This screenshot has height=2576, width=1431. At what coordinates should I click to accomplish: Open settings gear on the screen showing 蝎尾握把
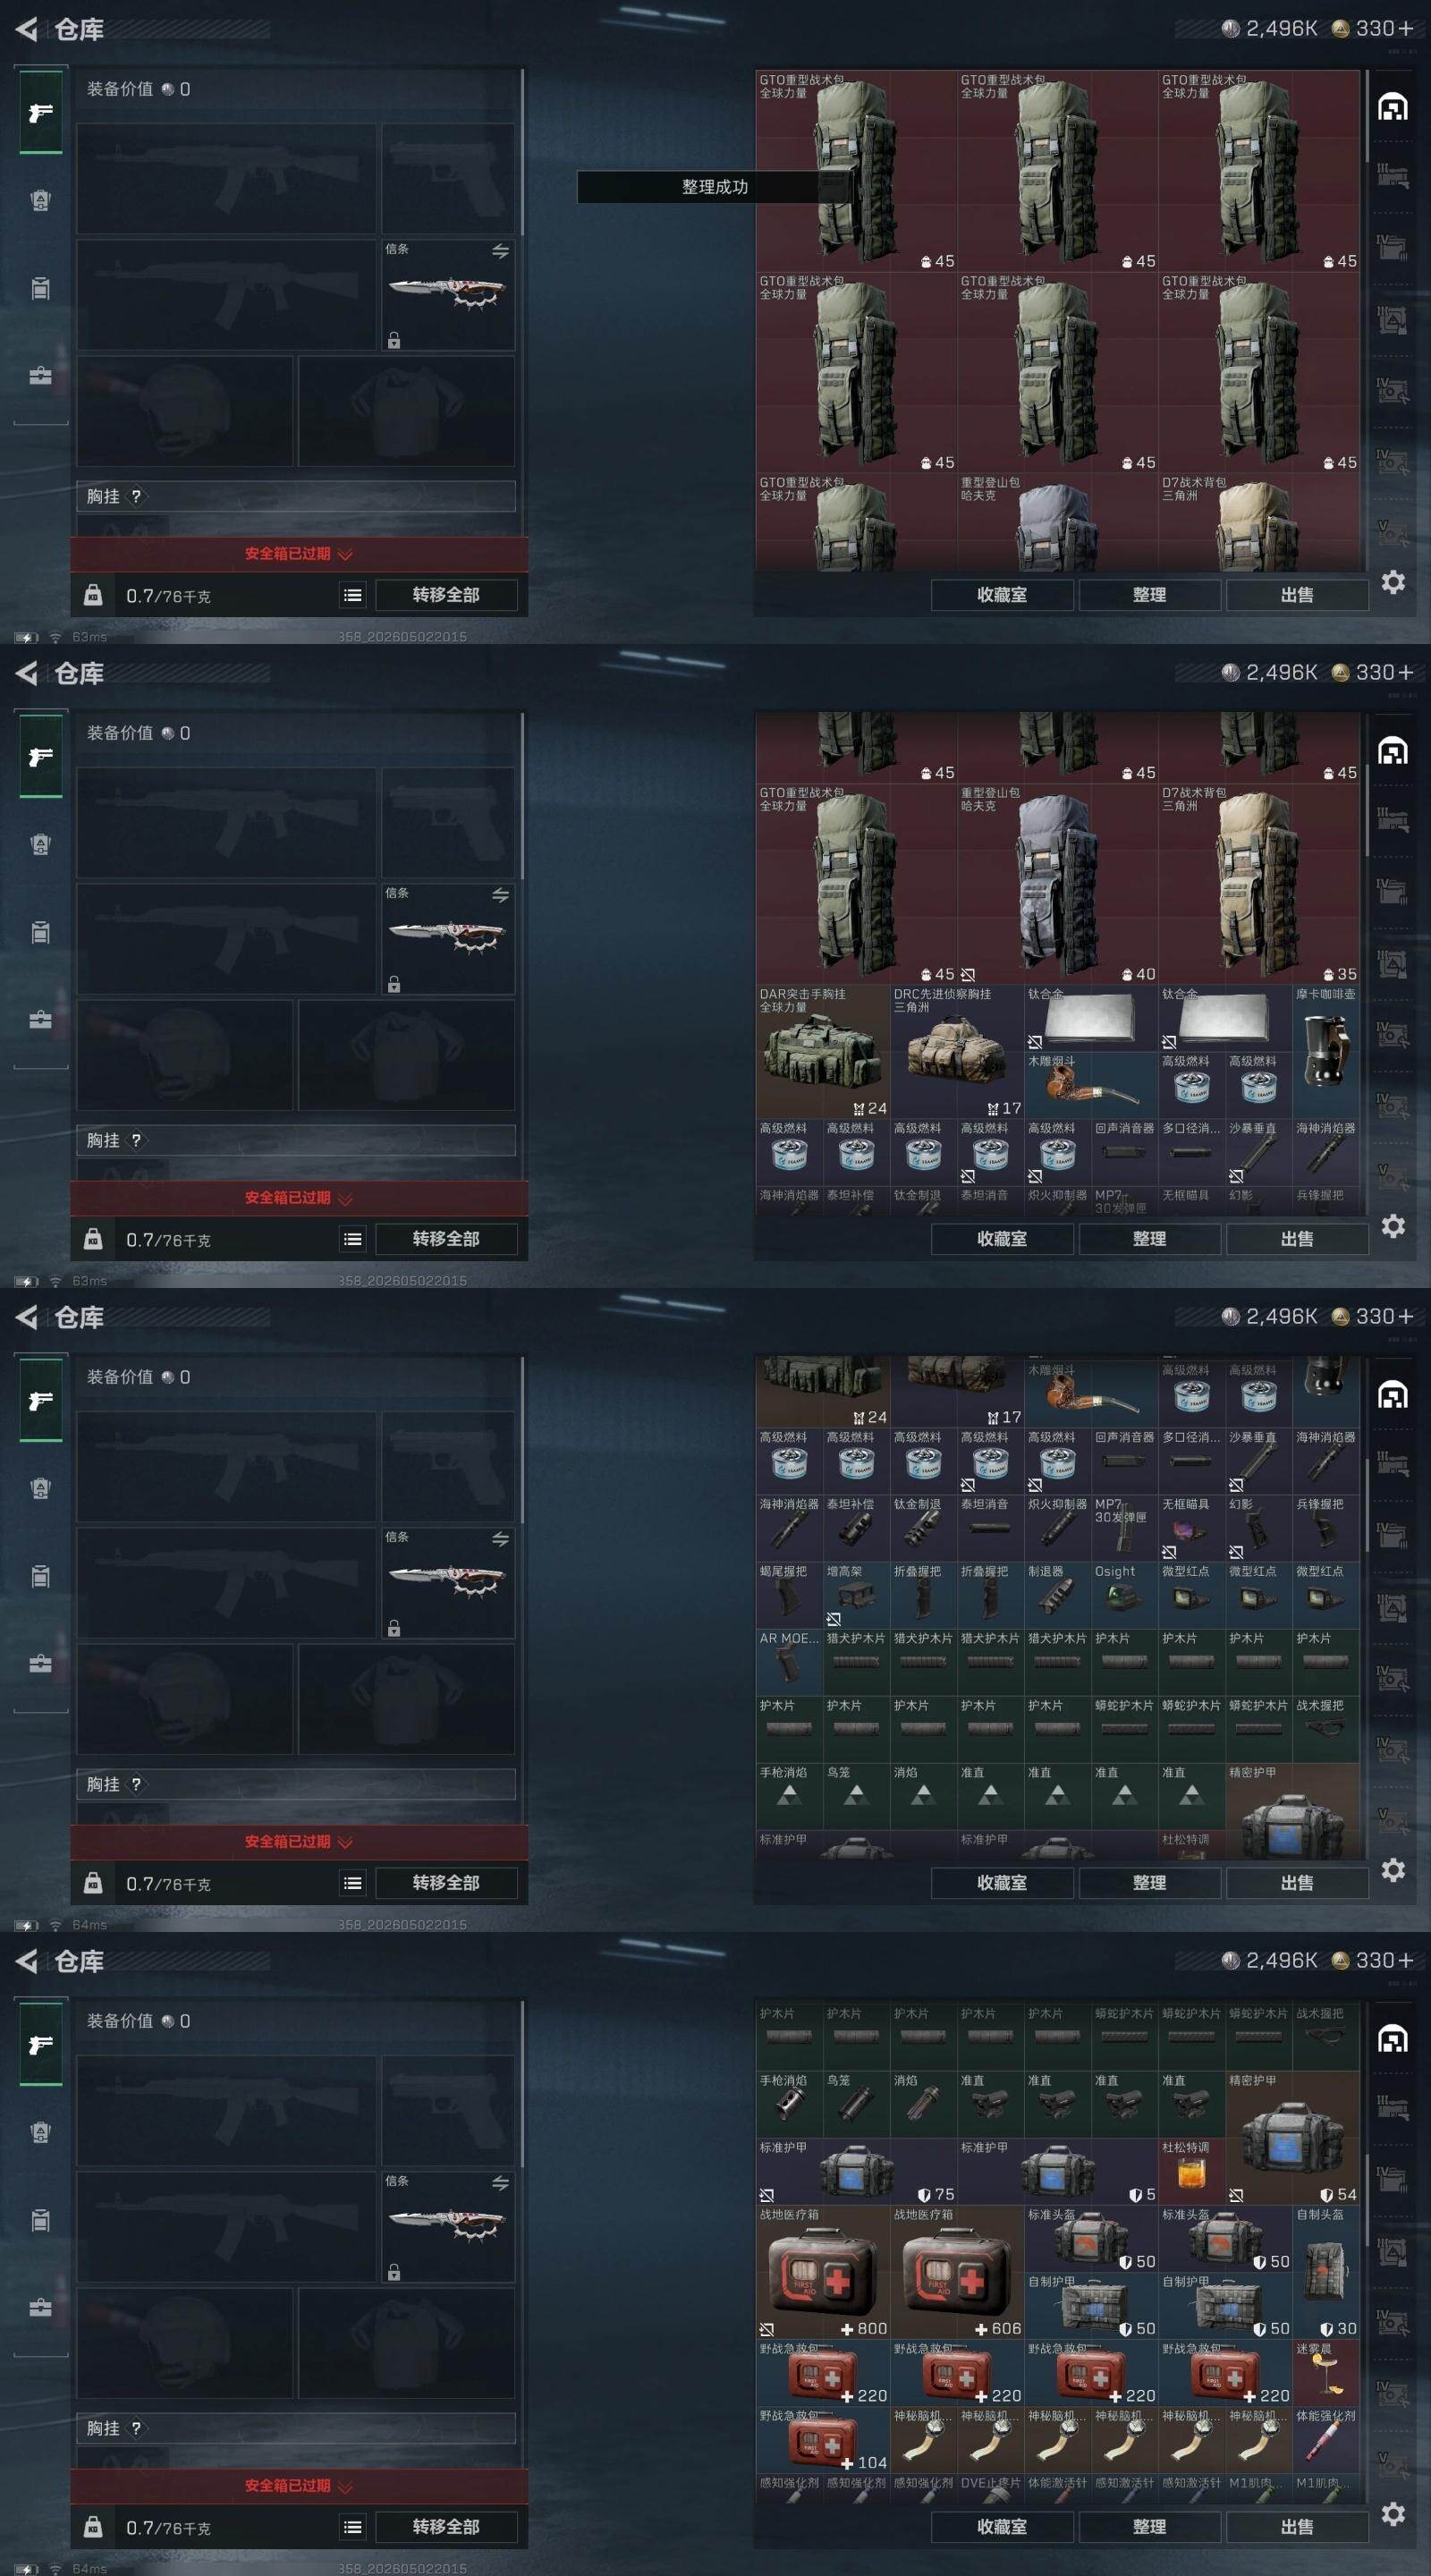1393,1870
